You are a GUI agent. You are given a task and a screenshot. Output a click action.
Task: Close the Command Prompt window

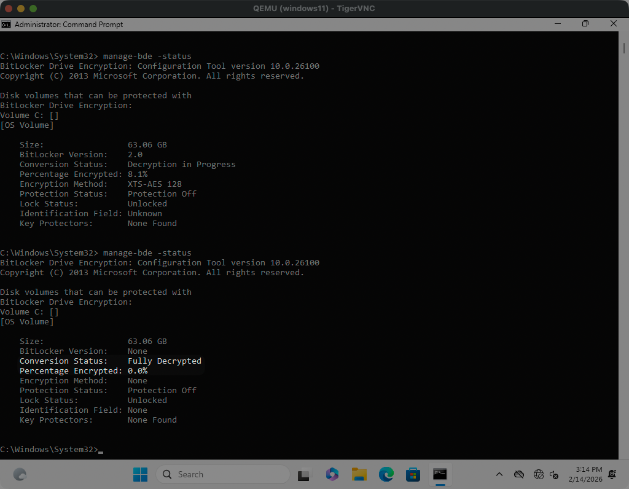[x=614, y=24]
